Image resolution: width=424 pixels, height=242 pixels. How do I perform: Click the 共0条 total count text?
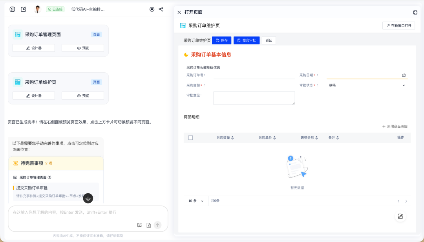point(215,201)
